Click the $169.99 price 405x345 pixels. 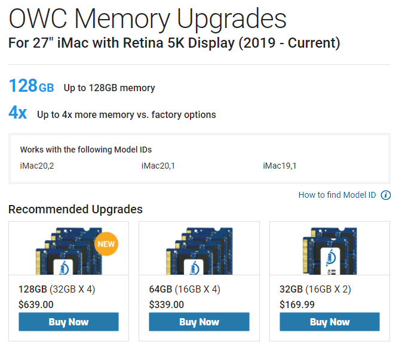[x=296, y=304]
